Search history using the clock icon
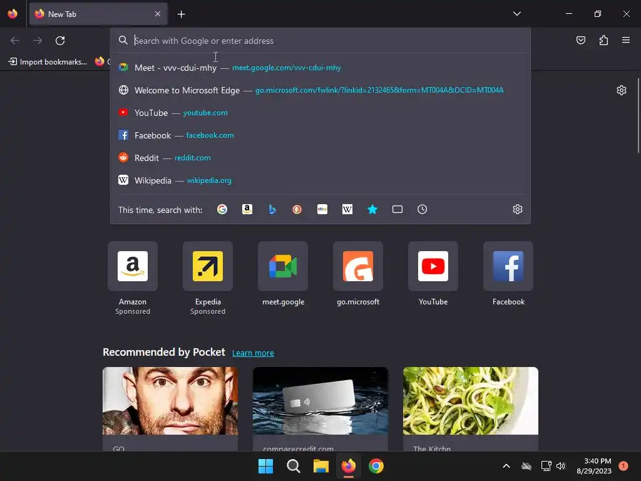Screen dimensions: 641x481 (x=423, y=209)
